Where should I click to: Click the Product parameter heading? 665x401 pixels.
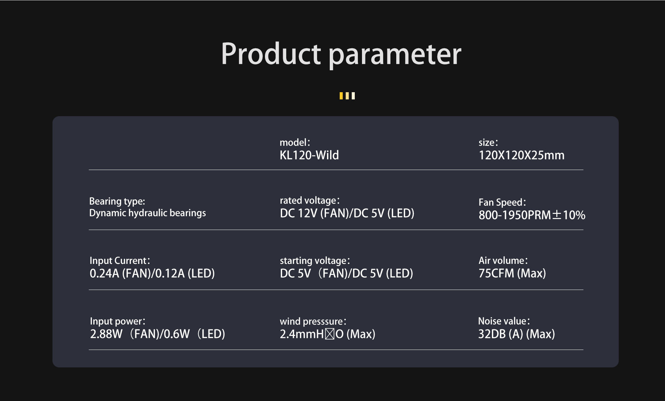point(341,54)
